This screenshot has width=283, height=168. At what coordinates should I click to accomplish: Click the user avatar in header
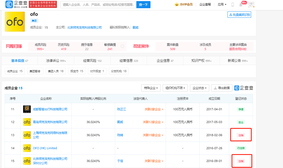coord(251,5)
